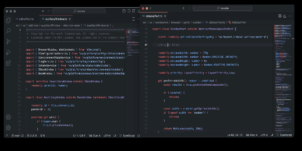Open the Accounts menu icon

pos(8,117)
